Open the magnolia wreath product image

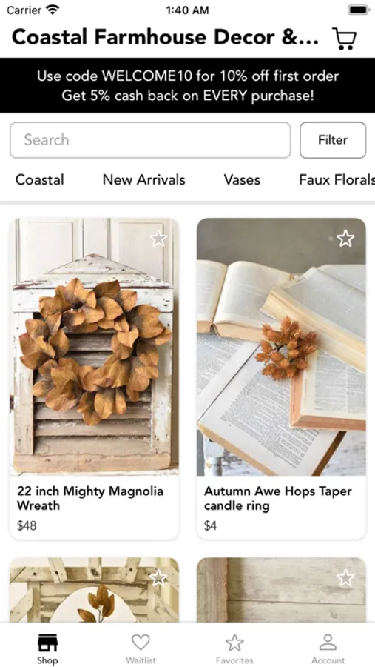pyautogui.click(x=94, y=347)
